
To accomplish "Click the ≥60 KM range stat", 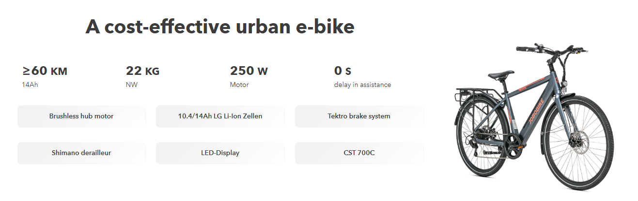I will (45, 72).
